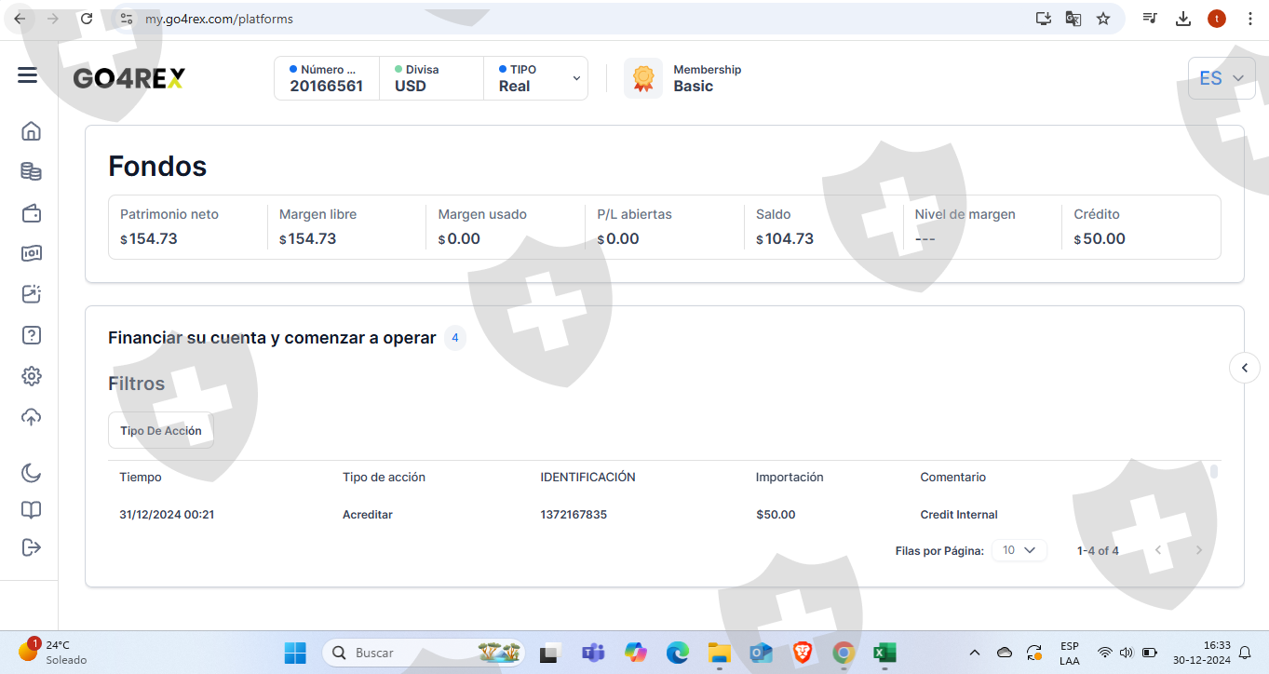Screen dimensions: 1269x674
Task: Open the book guide icon in sidebar
Action: pyautogui.click(x=32, y=510)
